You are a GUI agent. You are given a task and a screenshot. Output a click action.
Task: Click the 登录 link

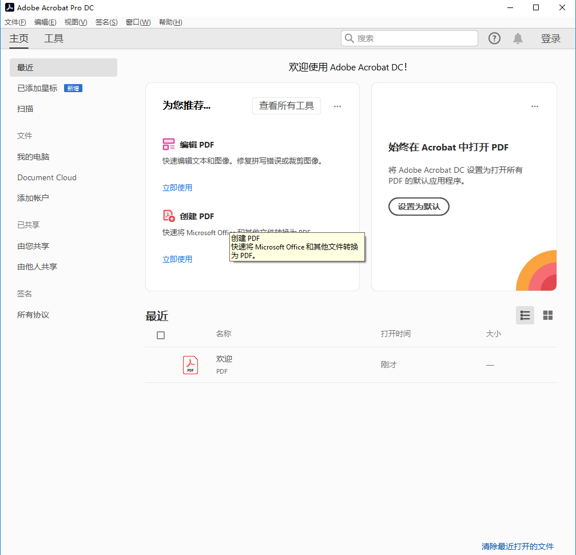tap(550, 38)
